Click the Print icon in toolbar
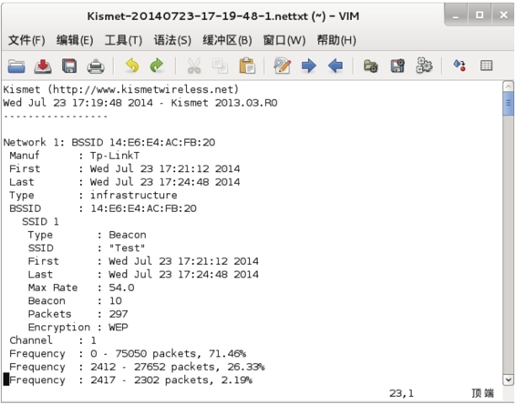Image resolution: width=516 pixels, height=405 pixels. pyautogui.click(x=96, y=66)
